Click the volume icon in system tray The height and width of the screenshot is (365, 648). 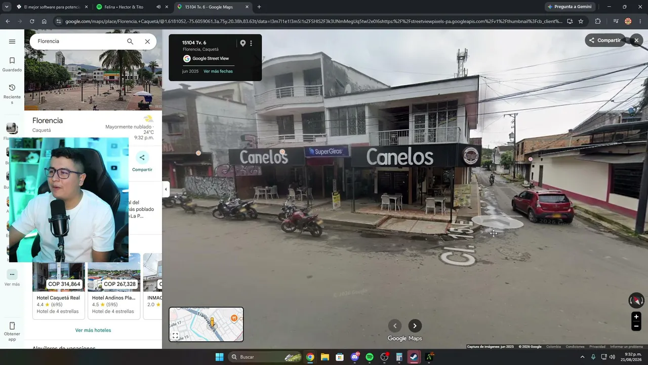(x=612, y=357)
